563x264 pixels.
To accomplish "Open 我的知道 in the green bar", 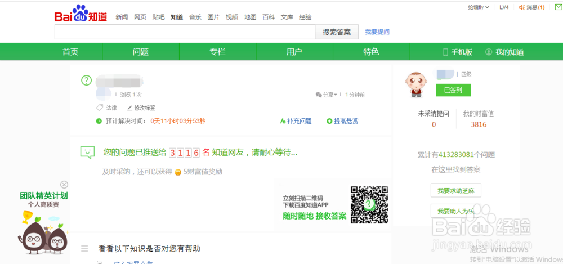I will point(510,52).
